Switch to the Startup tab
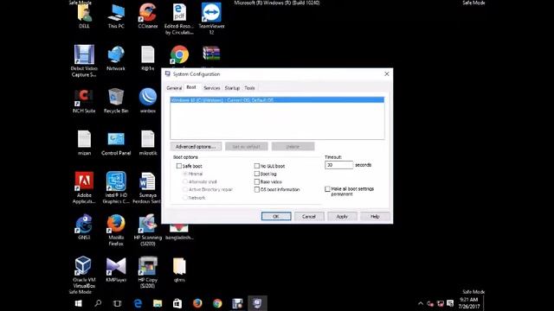 pyautogui.click(x=232, y=88)
